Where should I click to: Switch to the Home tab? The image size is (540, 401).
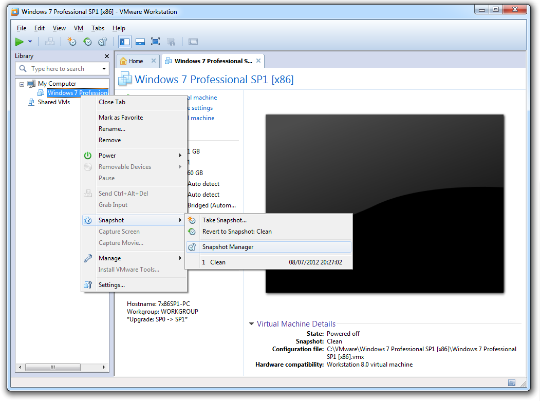click(x=136, y=61)
